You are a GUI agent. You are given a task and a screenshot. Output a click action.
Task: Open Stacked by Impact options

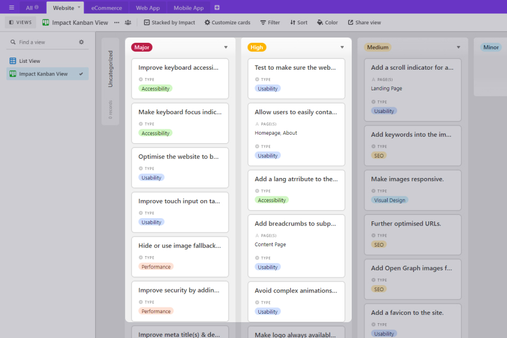(170, 22)
